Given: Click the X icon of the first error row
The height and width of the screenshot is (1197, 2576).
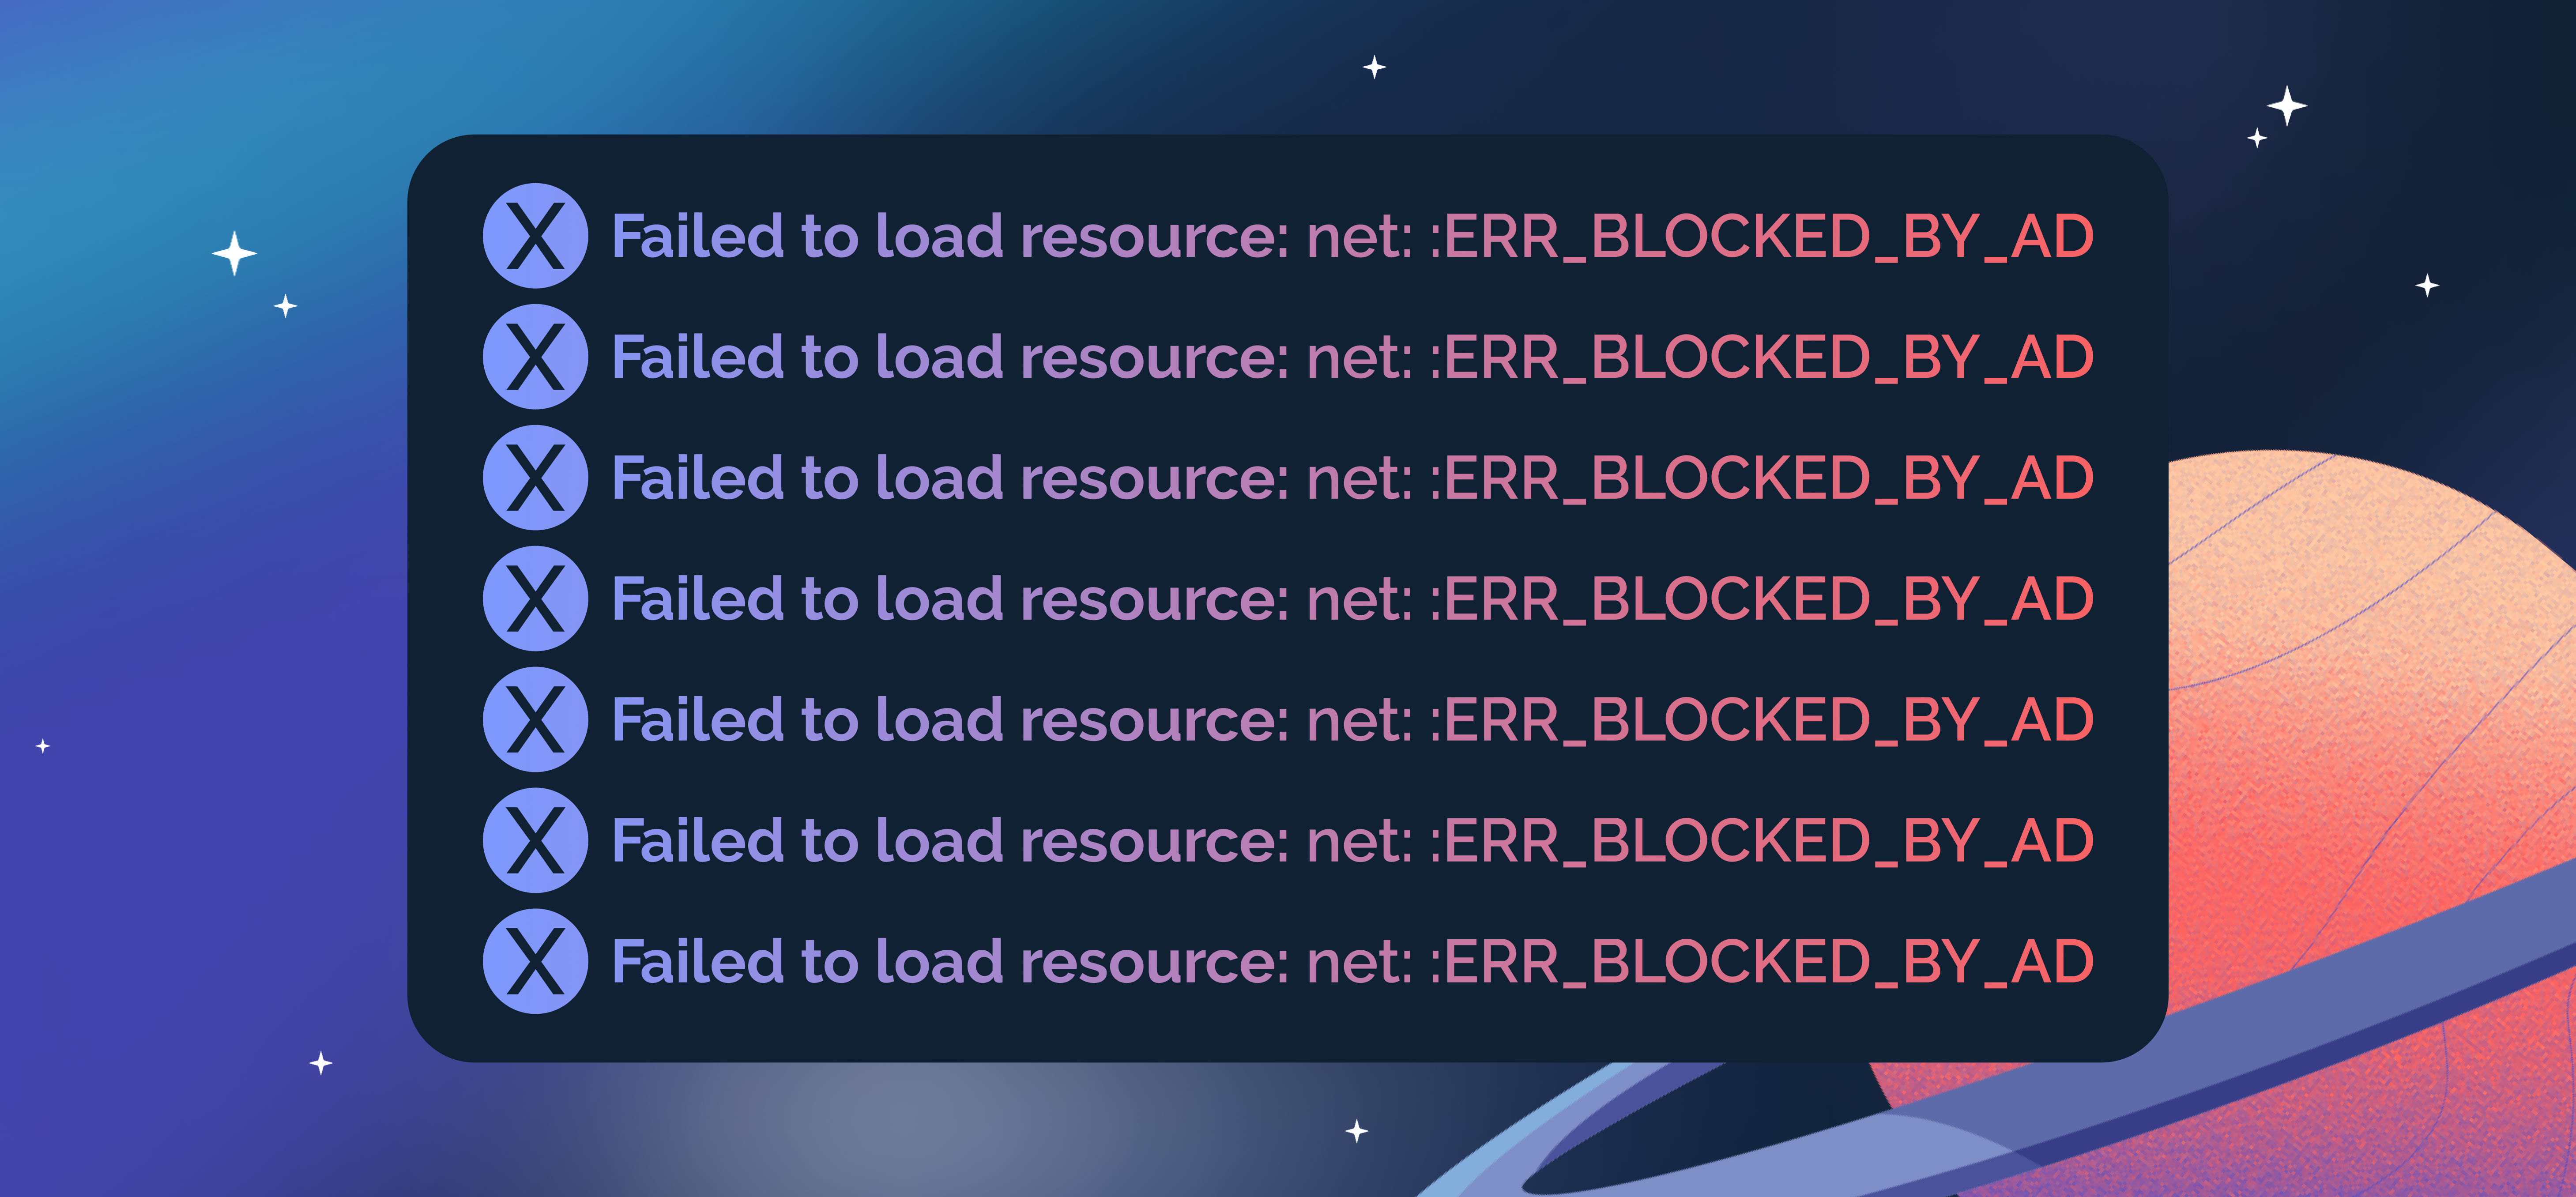Looking at the screenshot, I should (x=535, y=236).
